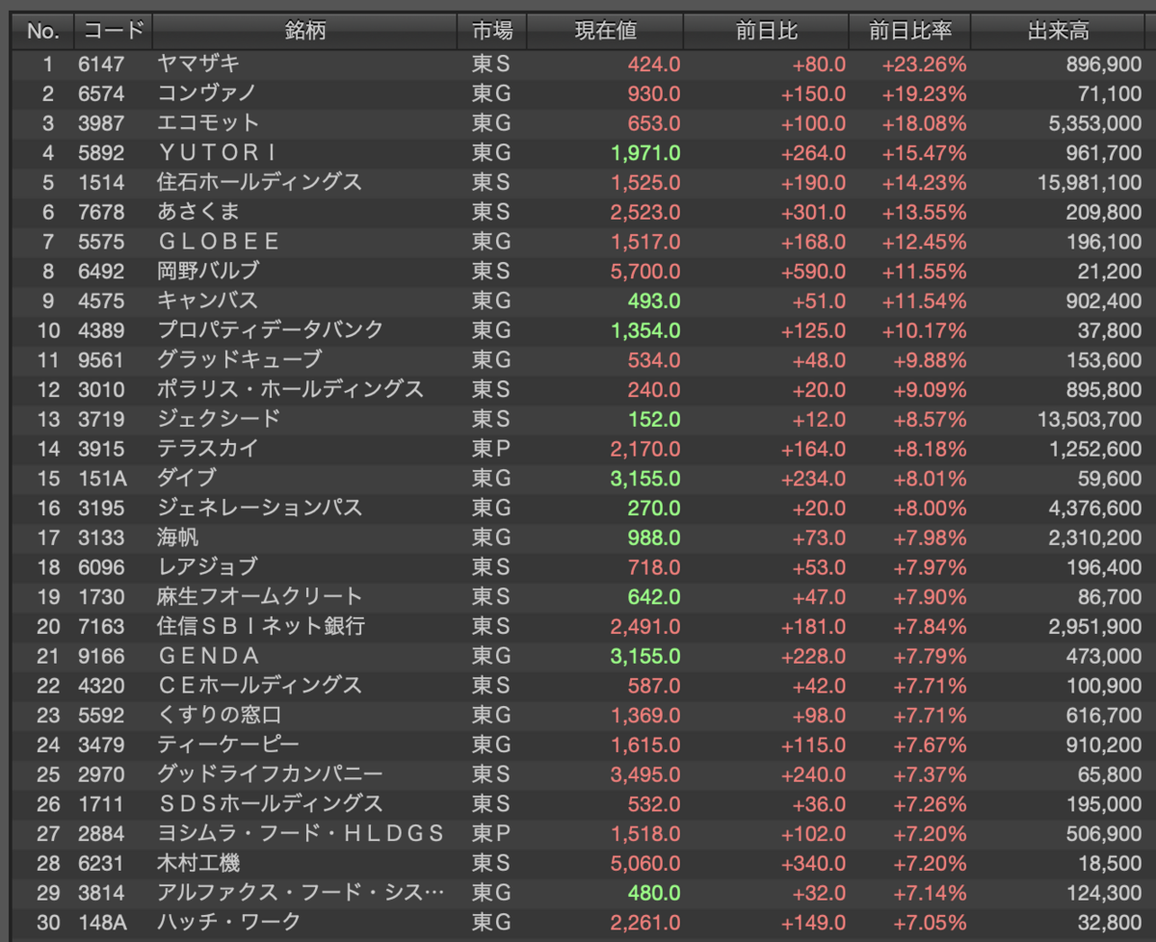Click the テラスカイ stock name

coord(208,449)
